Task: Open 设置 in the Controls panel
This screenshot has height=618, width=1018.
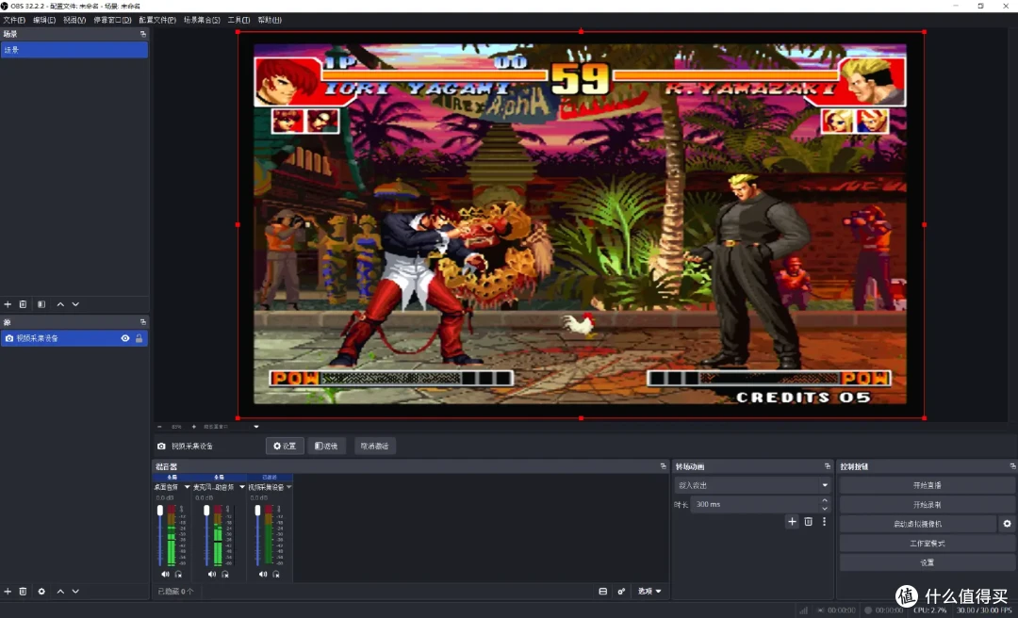Action: [x=927, y=562]
